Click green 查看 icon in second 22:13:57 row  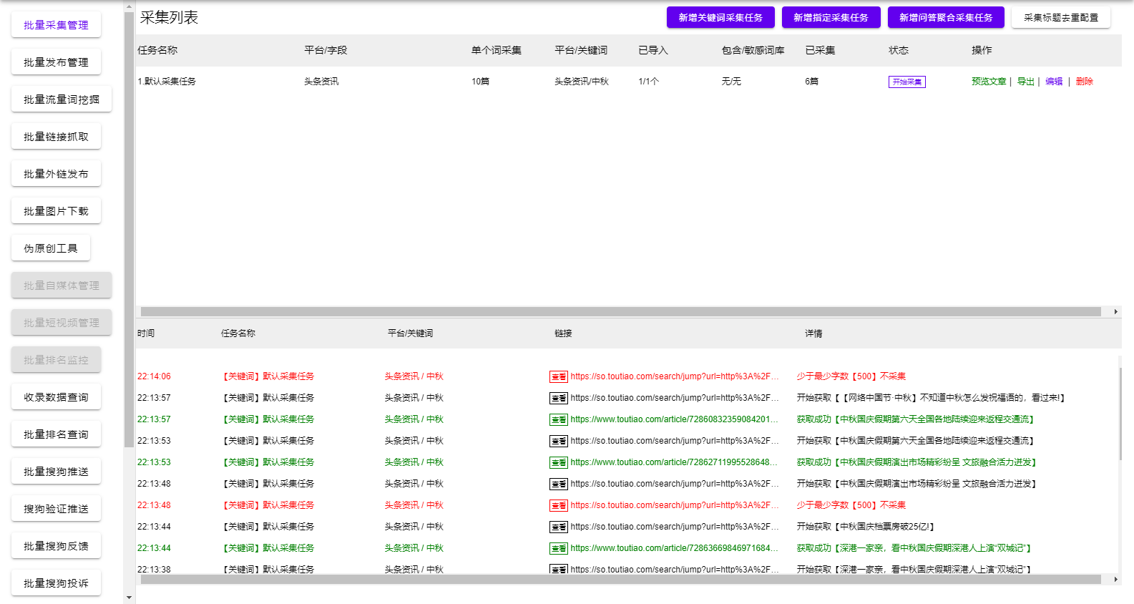pos(559,419)
